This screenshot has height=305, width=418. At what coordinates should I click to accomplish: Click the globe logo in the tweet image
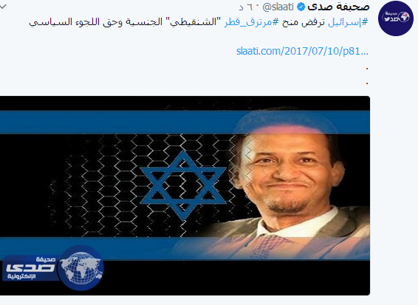80,267
